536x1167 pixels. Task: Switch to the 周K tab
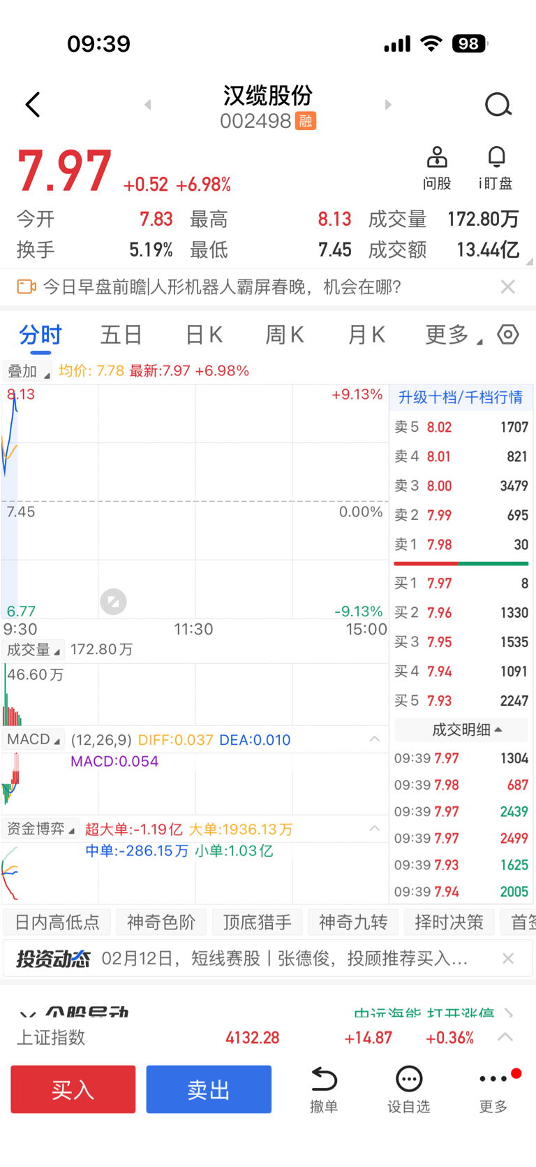coord(285,335)
